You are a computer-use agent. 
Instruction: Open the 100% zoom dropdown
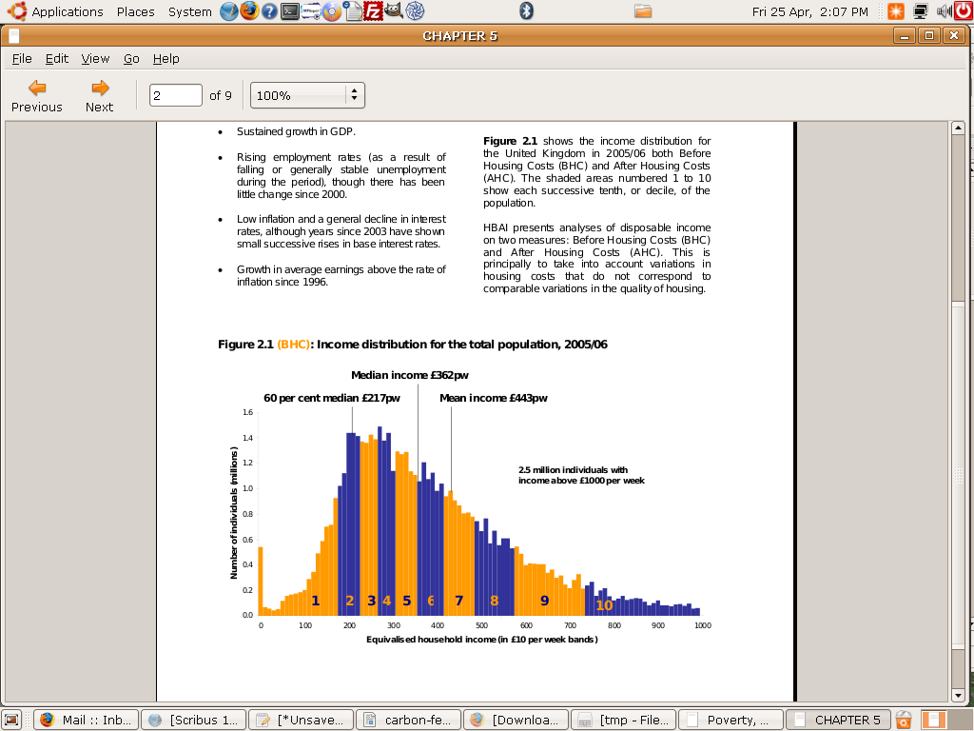[307, 95]
